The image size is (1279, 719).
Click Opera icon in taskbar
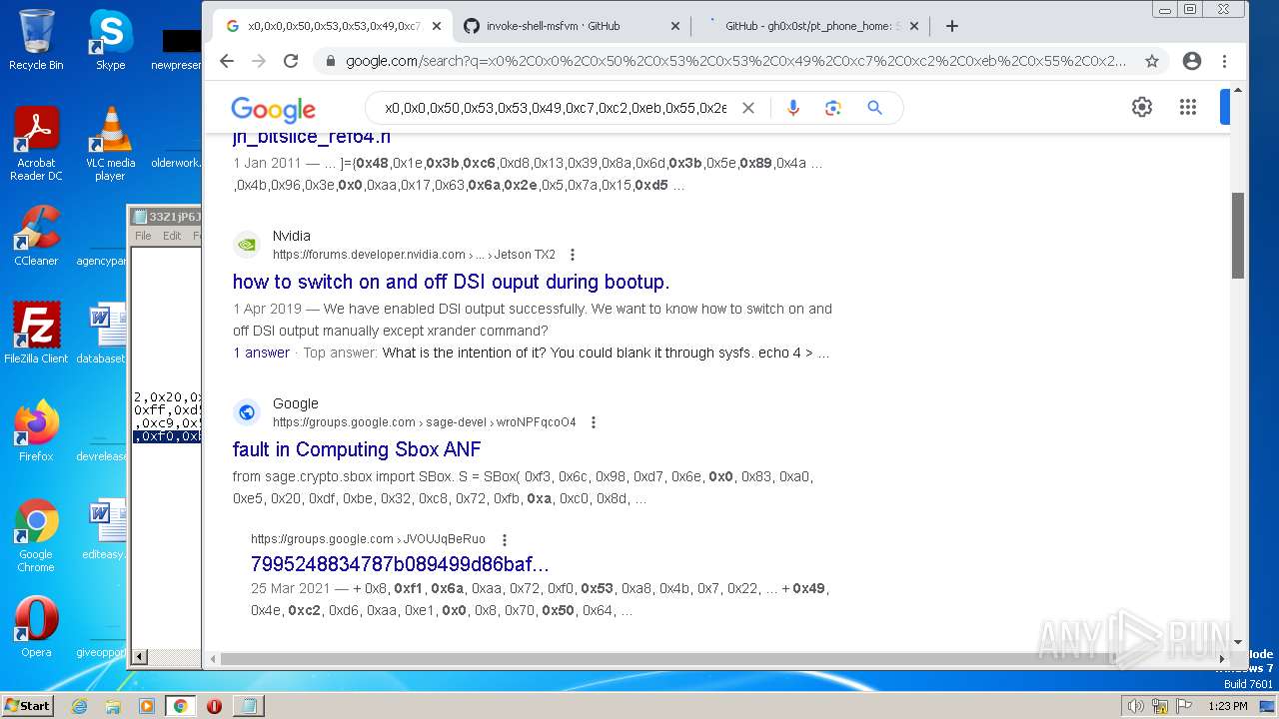tap(214, 706)
